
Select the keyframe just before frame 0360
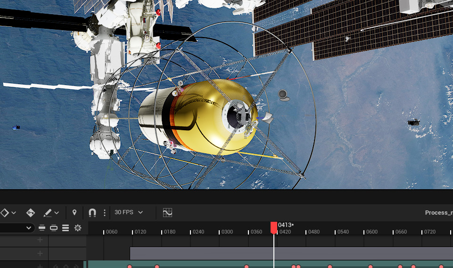pos(247,266)
